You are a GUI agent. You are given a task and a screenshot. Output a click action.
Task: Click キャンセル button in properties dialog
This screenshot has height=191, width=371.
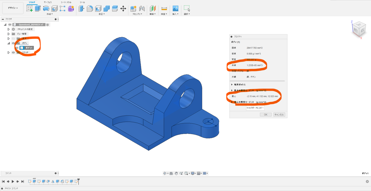pos(279,115)
